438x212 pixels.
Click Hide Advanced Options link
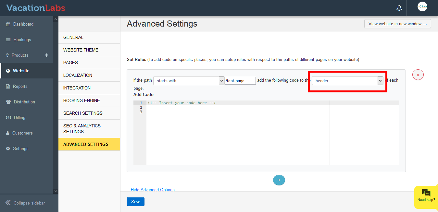point(153,190)
